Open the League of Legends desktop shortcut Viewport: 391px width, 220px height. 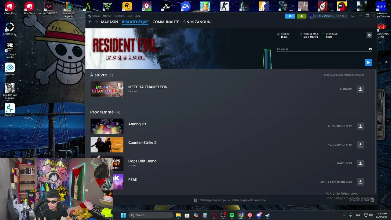pos(68,10)
